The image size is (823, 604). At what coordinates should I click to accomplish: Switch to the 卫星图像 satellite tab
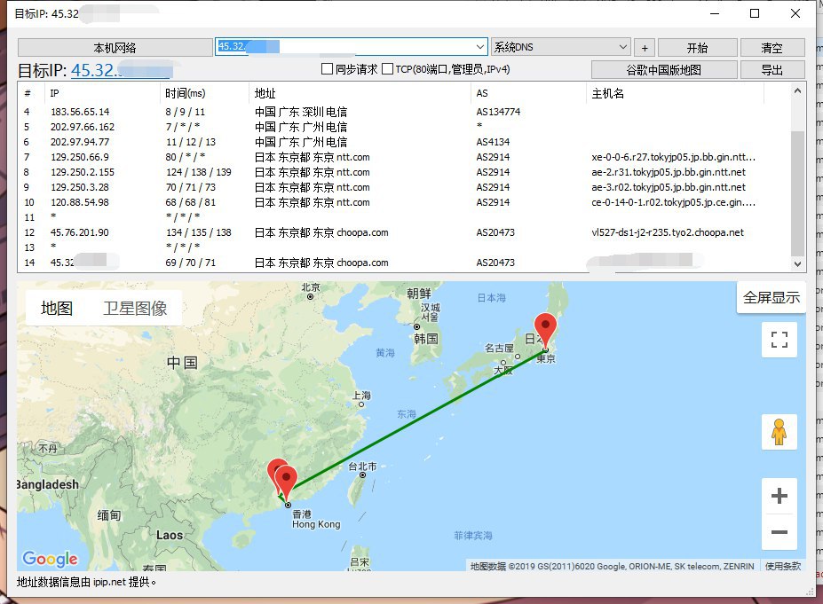click(x=135, y=309)
